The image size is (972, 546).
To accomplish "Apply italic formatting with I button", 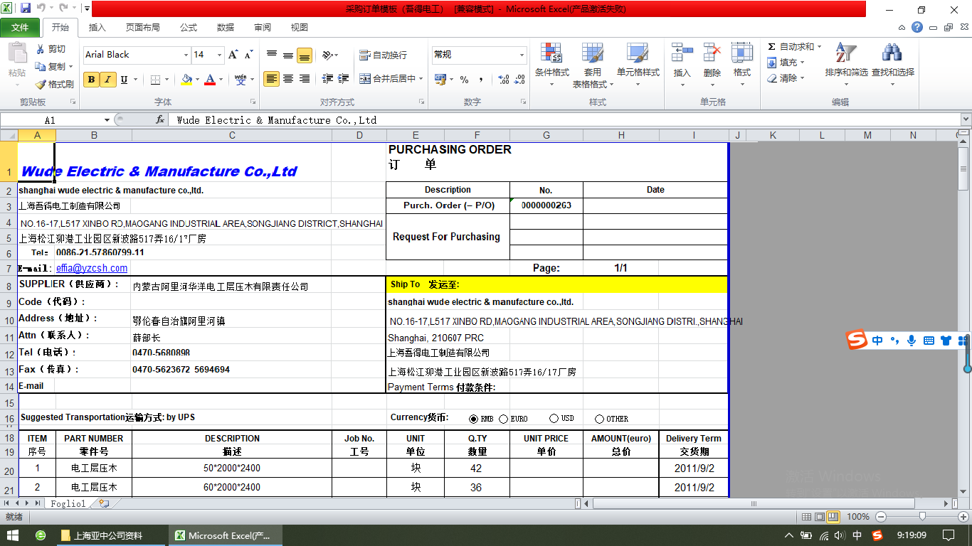I will click(x=107, y=80).
